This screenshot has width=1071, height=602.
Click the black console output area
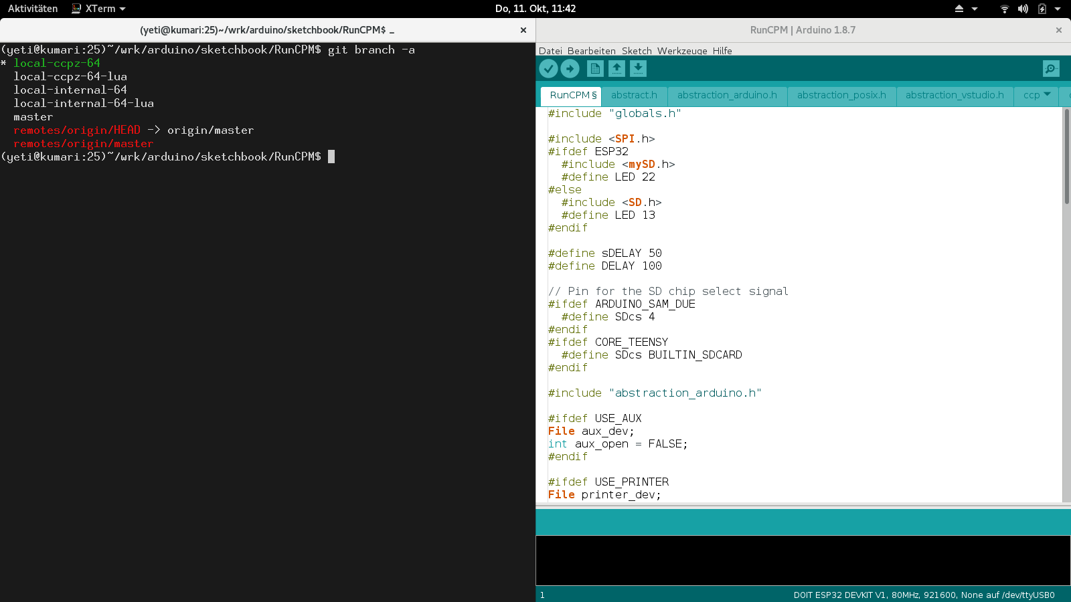(x=803, y=560)
